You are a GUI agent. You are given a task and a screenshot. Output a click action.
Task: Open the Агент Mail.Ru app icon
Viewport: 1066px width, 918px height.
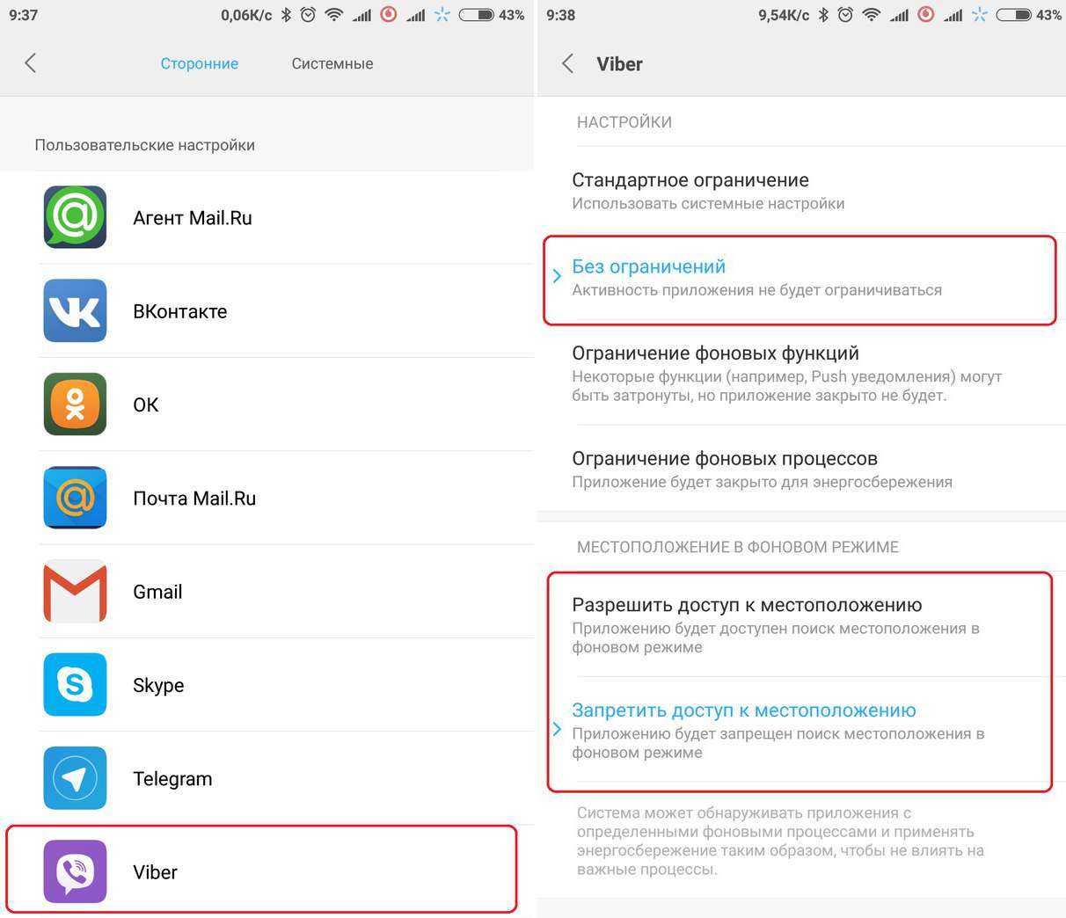click(x=76, y=217)
